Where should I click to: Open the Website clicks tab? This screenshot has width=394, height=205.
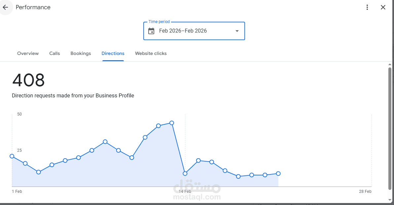[151, 53]
